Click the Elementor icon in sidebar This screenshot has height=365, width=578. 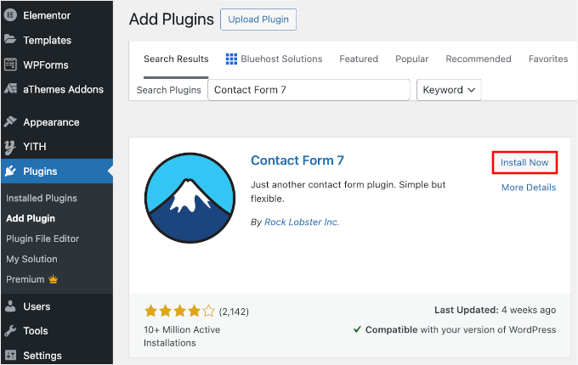point(10,15)
